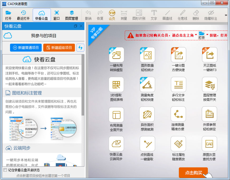Select the 删除 eraser tool
230x180 pixels.
(x=196, y=15)
